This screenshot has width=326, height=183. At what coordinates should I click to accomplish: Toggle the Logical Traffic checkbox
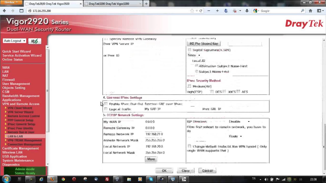[106, 109]
